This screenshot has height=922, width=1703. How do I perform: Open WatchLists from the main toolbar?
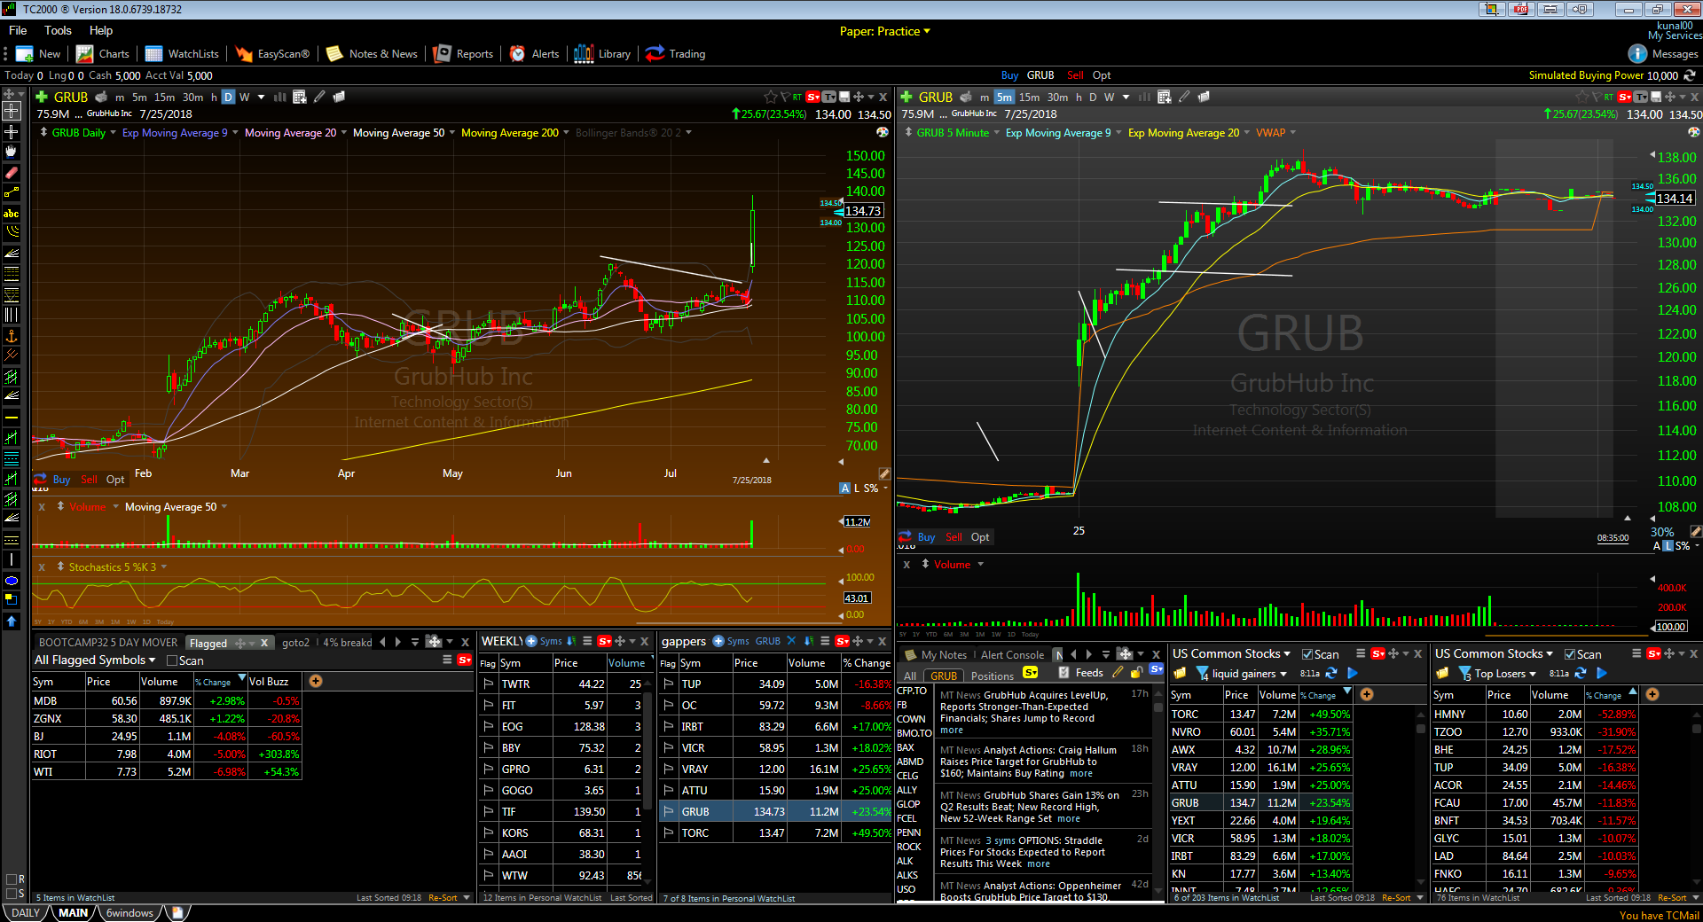pyautogui.click(x=182, y=54)
